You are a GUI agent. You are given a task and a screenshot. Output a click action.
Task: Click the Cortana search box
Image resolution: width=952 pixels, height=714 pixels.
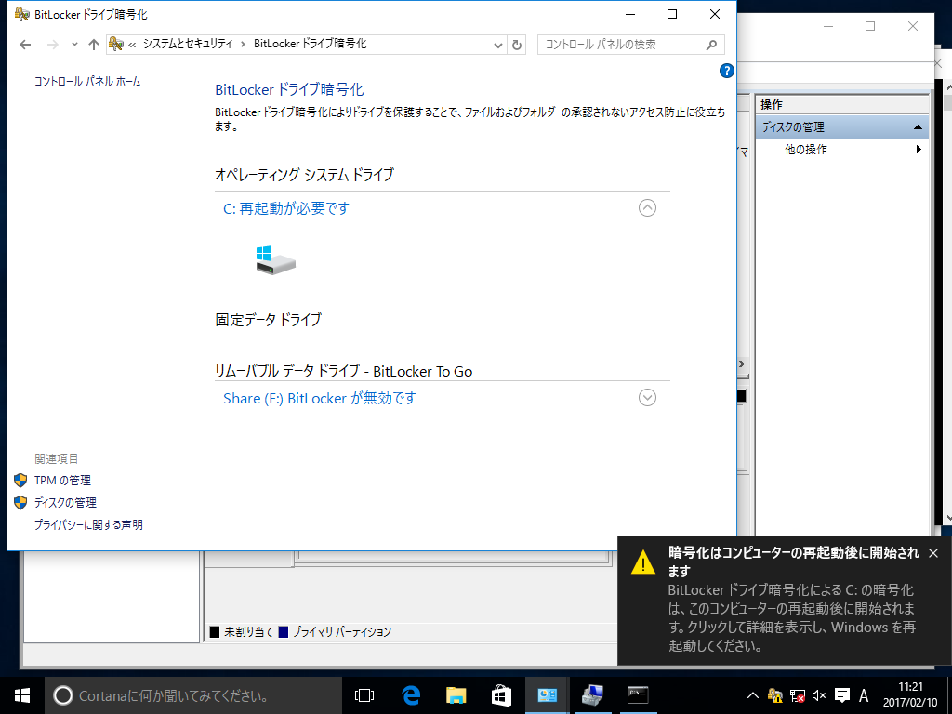193,695
